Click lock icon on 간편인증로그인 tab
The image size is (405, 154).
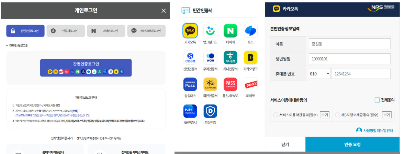tap(13, 31)
